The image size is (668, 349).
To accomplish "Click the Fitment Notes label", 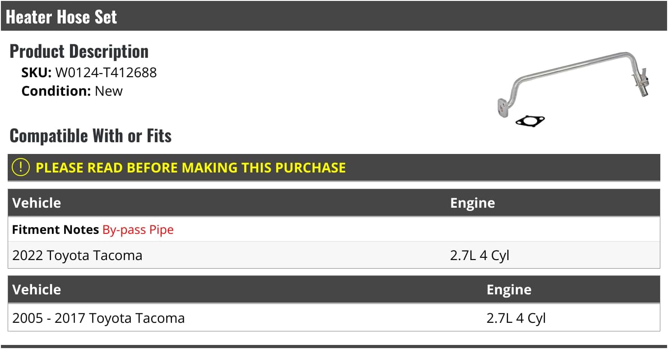I will (x=55, y=229).
